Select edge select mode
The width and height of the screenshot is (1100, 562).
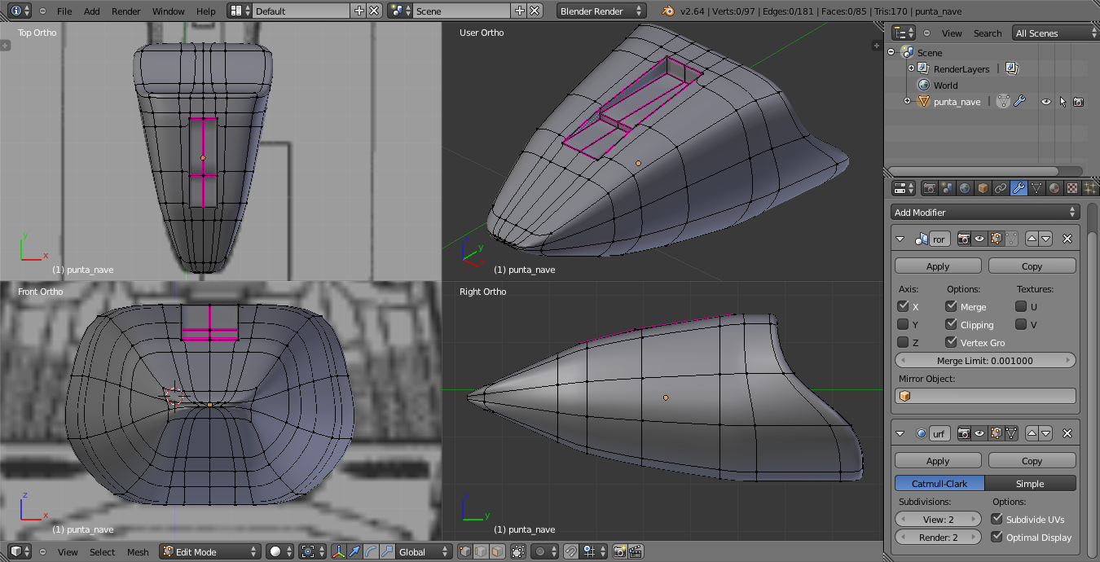coord(482,551)
